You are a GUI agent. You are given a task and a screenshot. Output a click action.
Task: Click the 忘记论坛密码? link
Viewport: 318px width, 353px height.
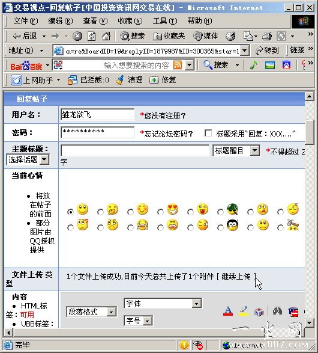pos(168,134)
